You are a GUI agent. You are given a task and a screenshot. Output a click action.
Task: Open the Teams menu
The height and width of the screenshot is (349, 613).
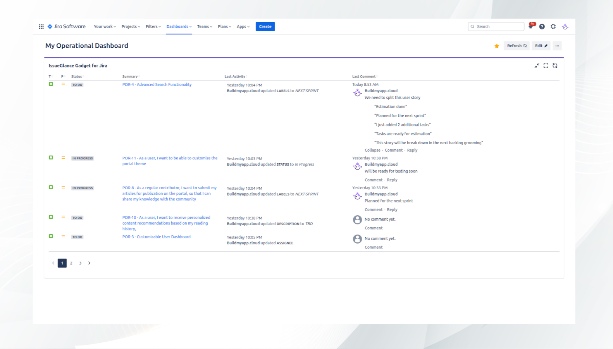(x=205, y=26)
